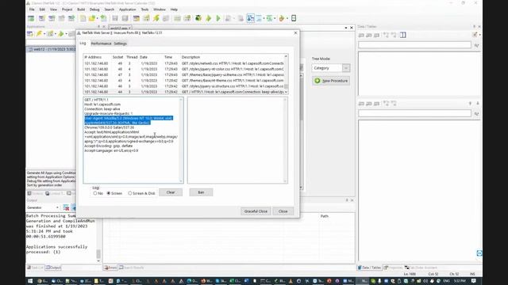Click the Graceful Close button
Screen dimensions: 508x285
[x=256, y=211]
